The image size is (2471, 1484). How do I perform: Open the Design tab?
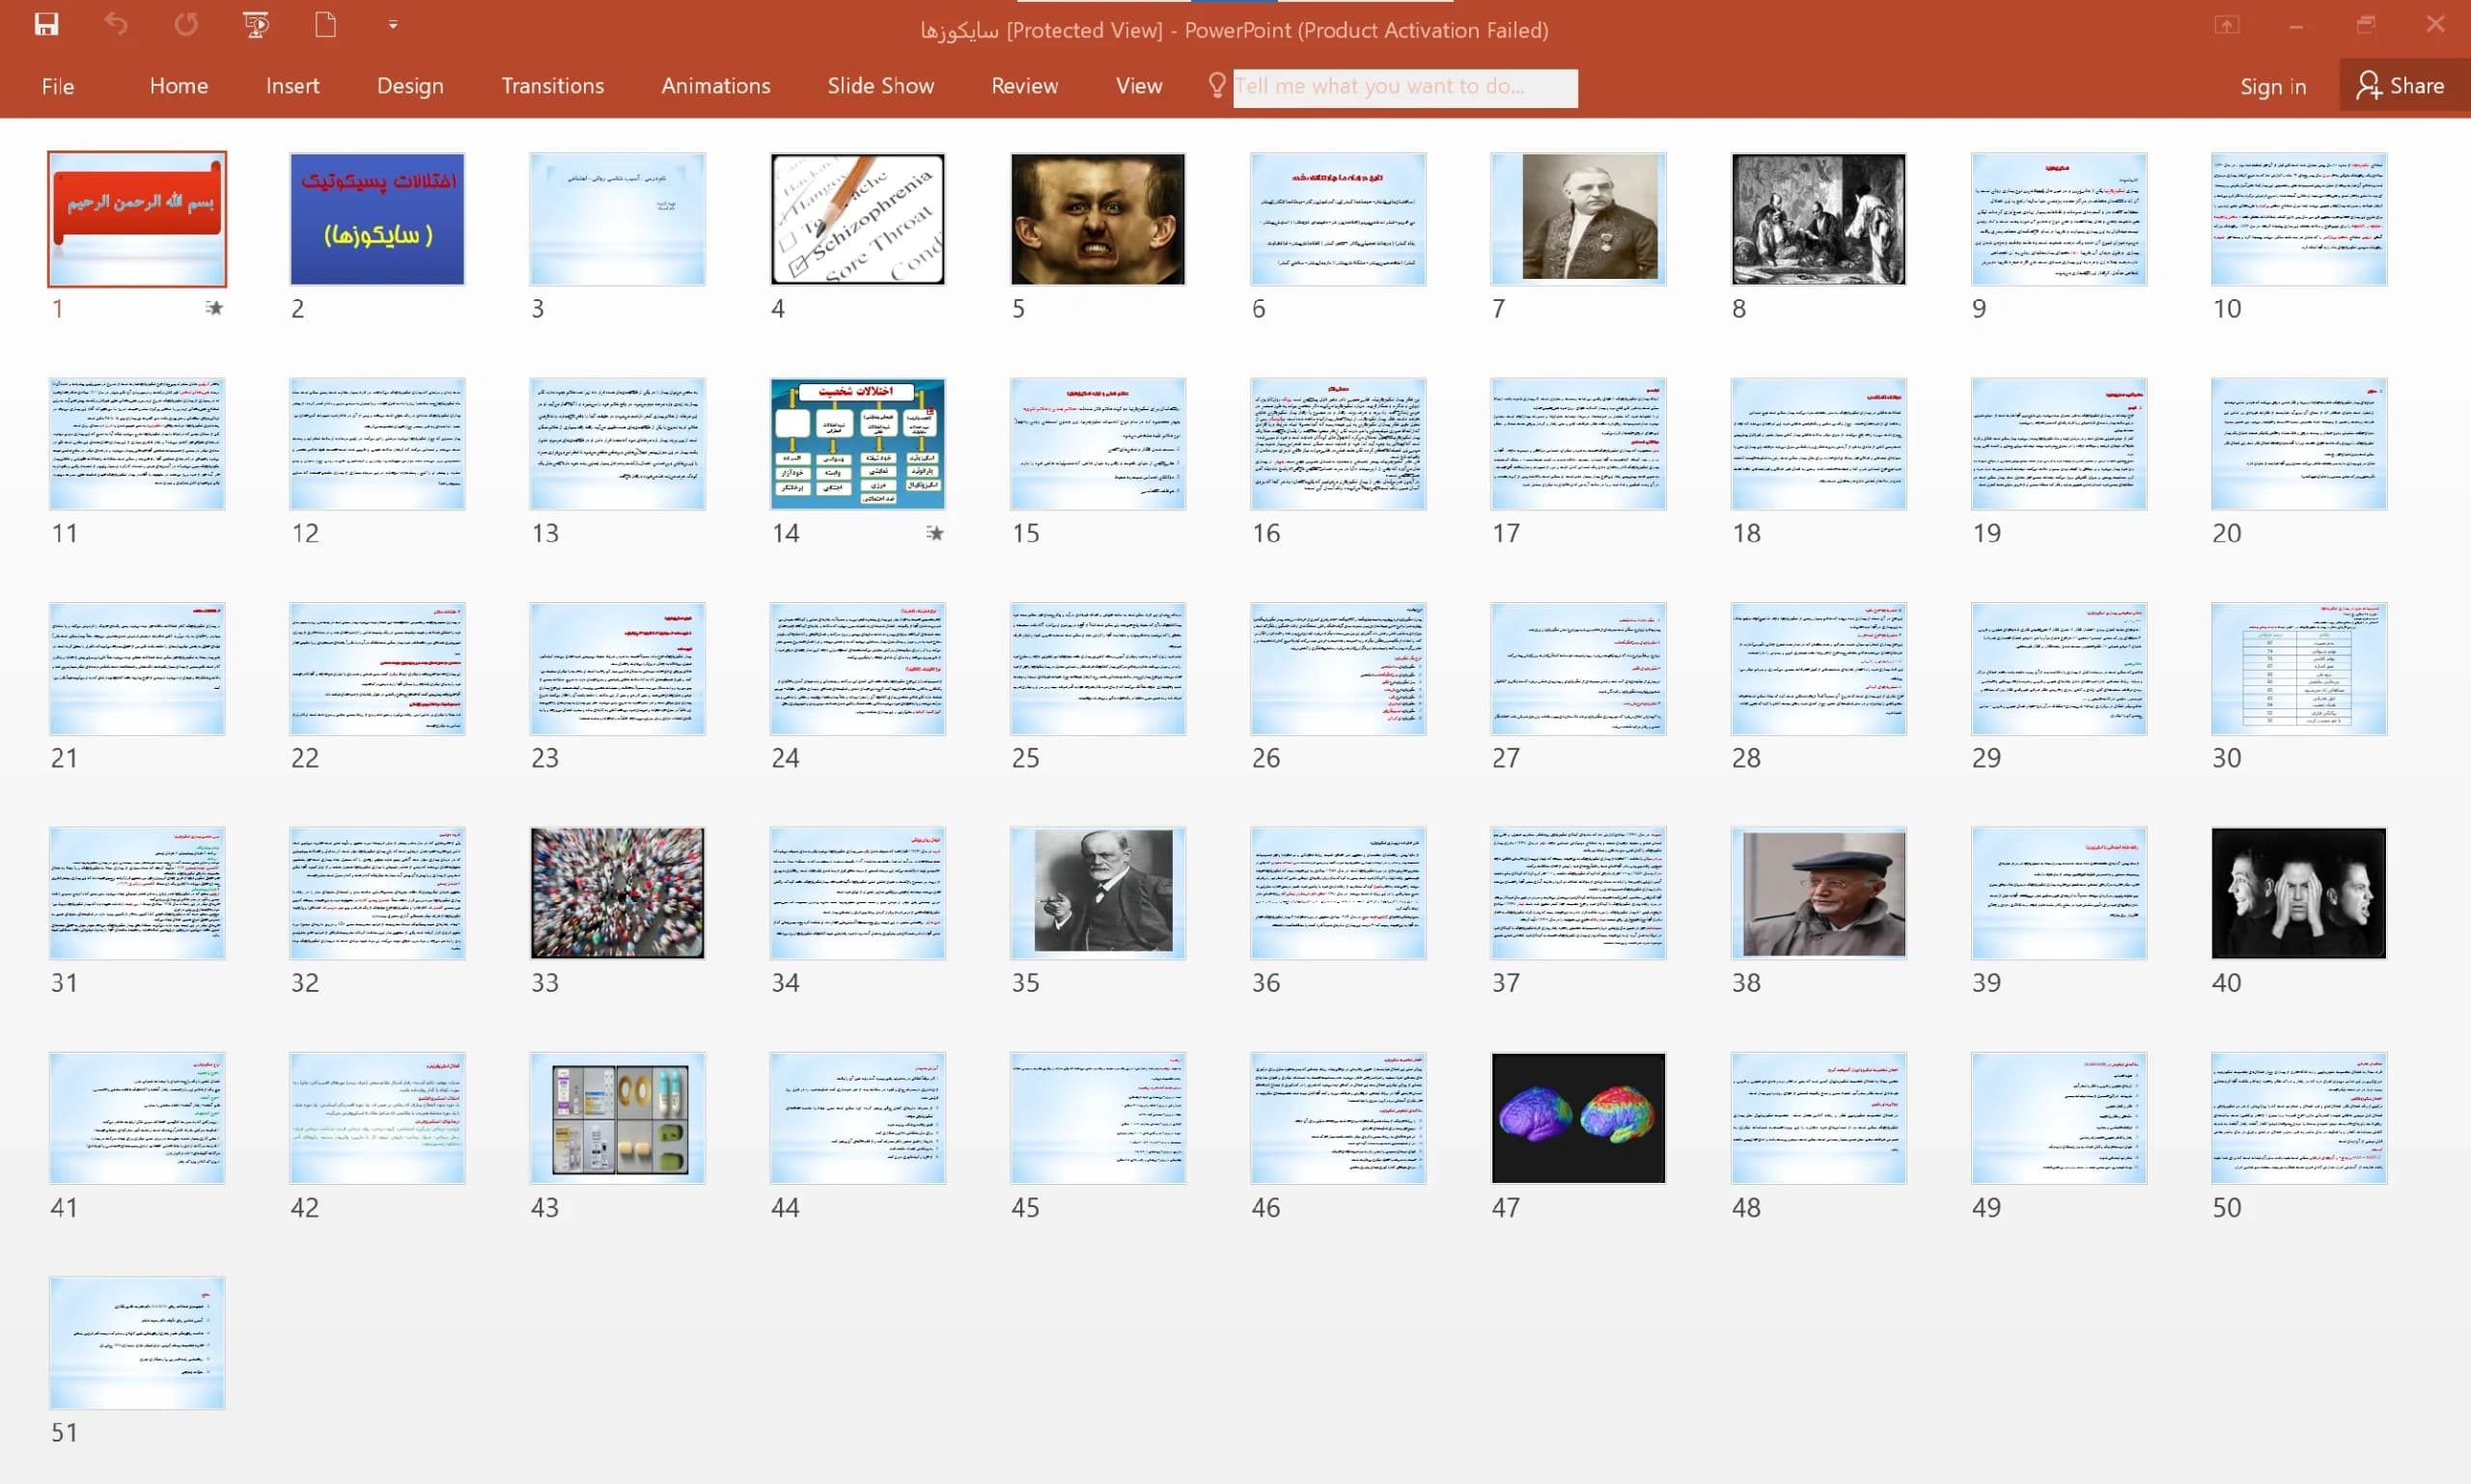(410, 86)
